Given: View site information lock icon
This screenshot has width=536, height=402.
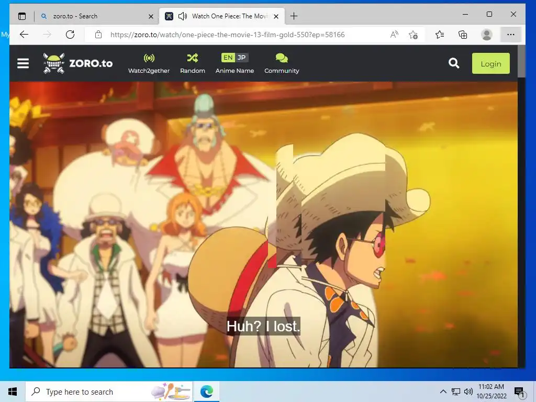Looking at the screenshot, I should pyautogui.click(x=98, y=35).
